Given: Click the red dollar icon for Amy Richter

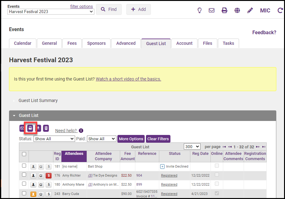Looking at the screenshot, I should coord(48,176).
